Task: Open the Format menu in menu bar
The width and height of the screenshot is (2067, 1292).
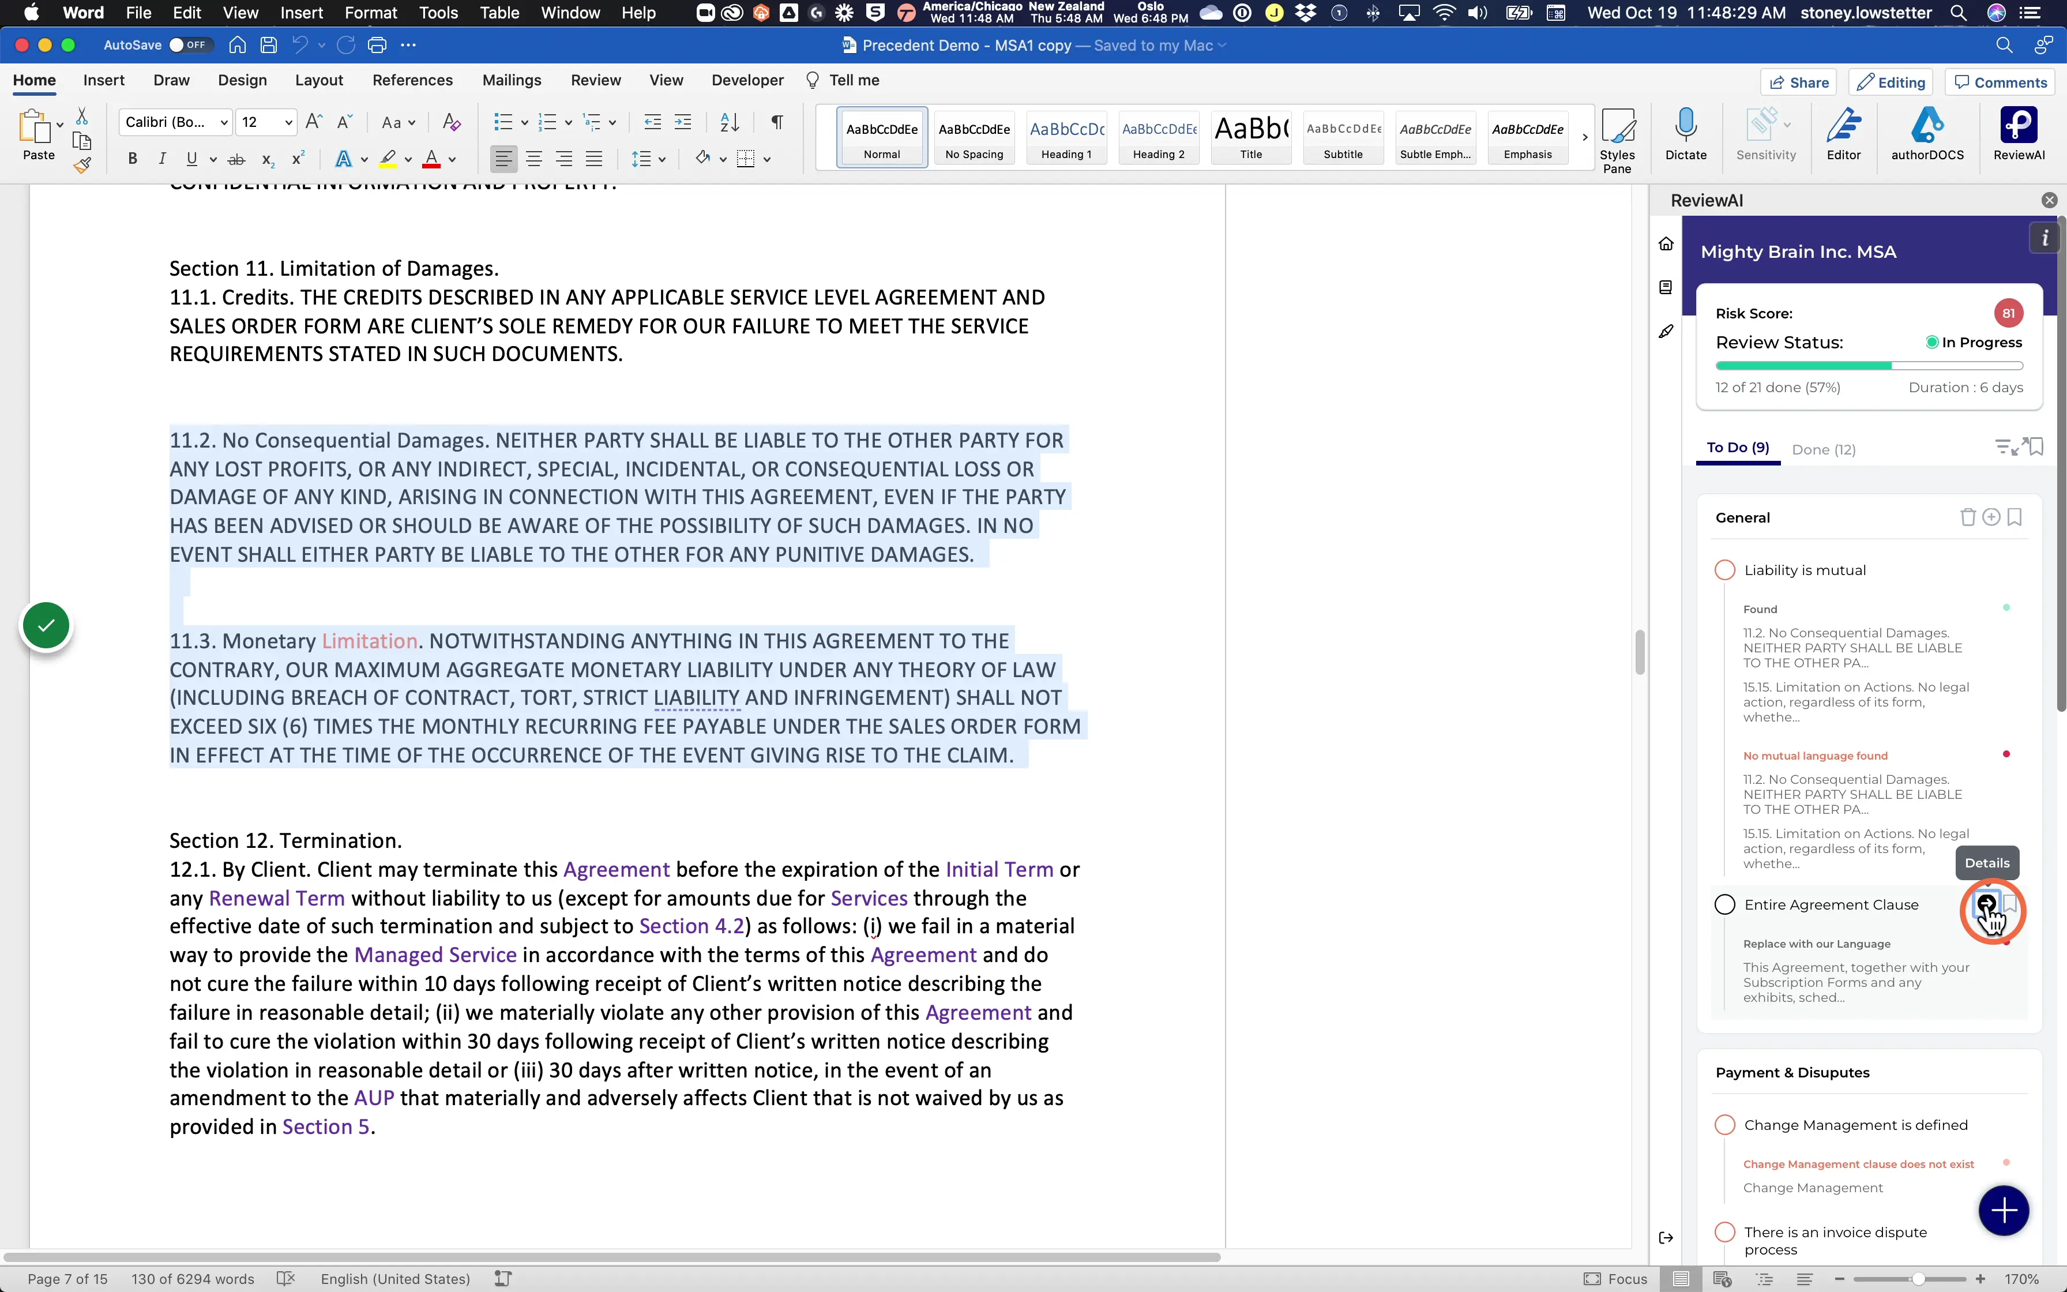Action: (371, 13)
